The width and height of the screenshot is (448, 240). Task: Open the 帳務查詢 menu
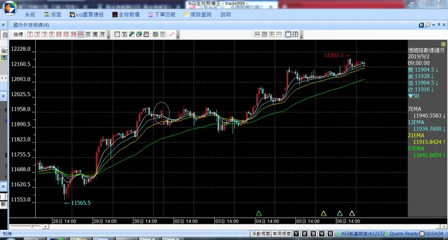click(x=198, y=15)
